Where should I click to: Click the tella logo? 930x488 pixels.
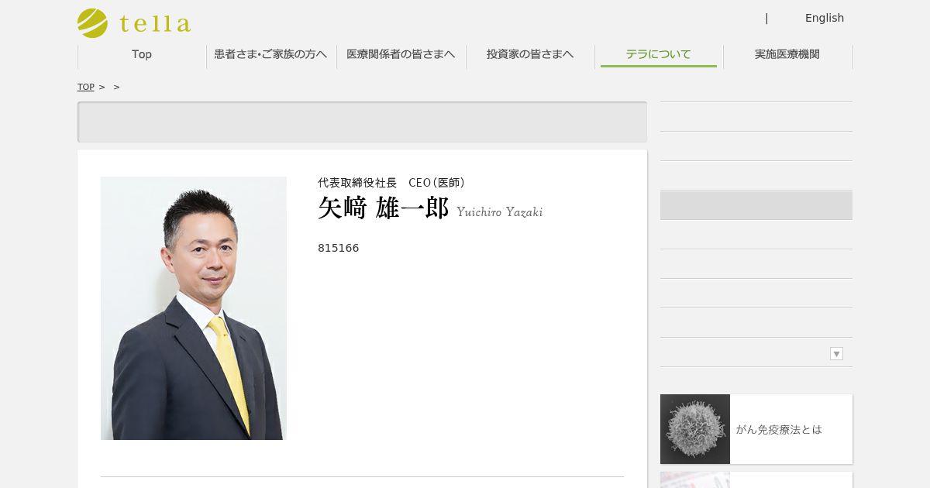(x=133, y=23)
